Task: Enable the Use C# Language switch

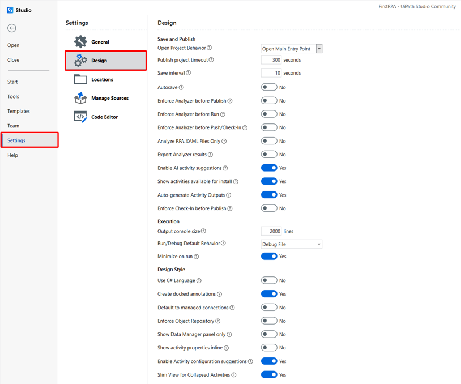Action: [x=269, y=280]
